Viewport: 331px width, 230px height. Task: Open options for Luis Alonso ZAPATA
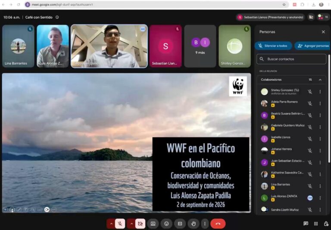[320, 198]
